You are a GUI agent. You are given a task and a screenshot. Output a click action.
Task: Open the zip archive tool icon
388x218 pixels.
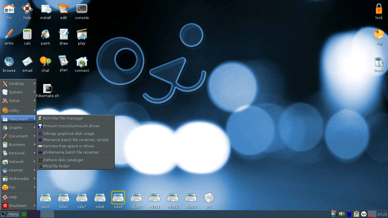point(379,35)
